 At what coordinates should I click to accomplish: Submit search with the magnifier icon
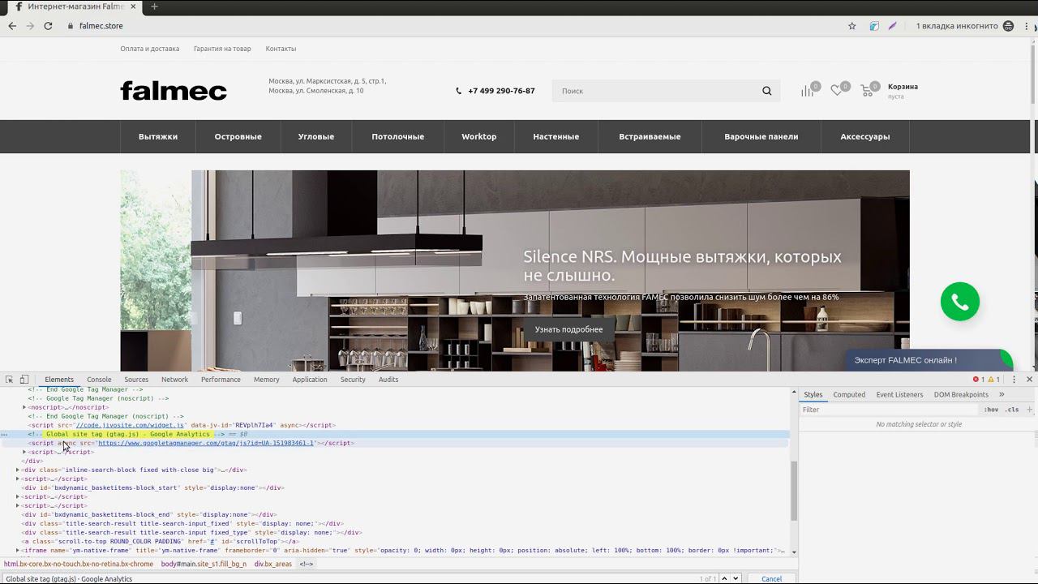(767, 91)
